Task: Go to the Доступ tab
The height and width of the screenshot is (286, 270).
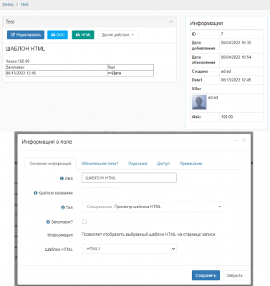Action: (x=163, y=164)
